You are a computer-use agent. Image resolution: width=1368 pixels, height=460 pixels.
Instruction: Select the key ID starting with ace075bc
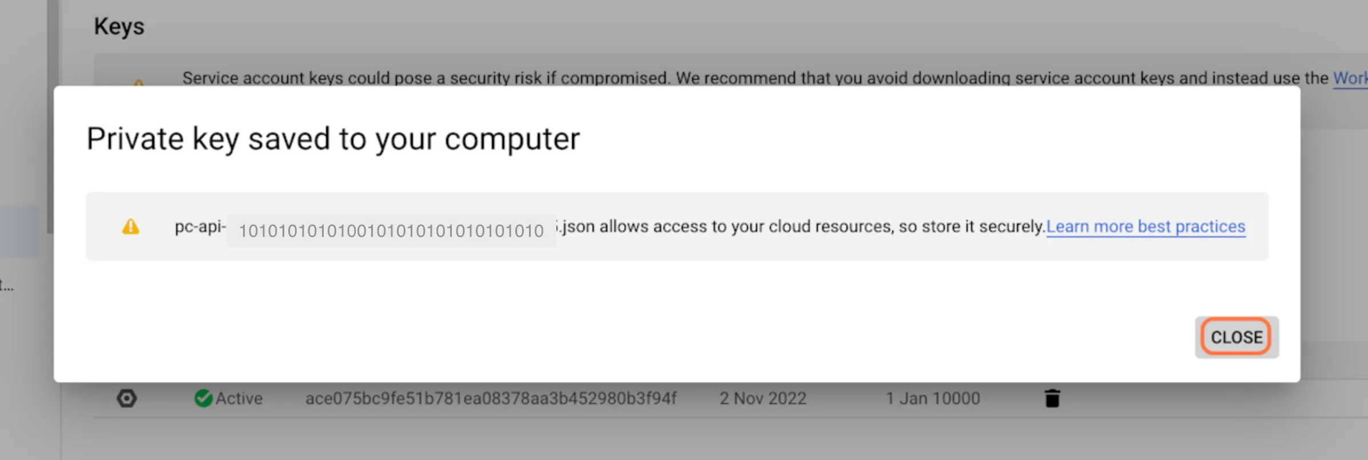[491, 398]
